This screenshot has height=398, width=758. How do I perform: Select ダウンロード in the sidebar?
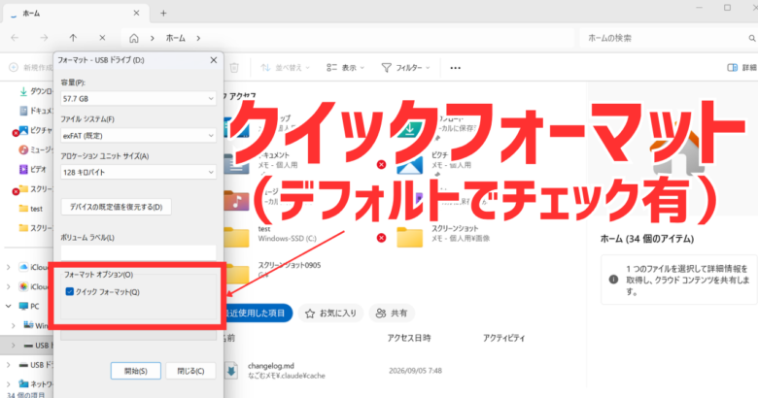[x=36, y=91]
